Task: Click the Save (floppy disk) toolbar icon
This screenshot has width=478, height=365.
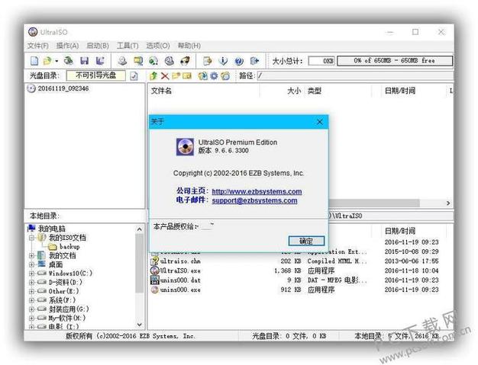Action: (85, 61)
